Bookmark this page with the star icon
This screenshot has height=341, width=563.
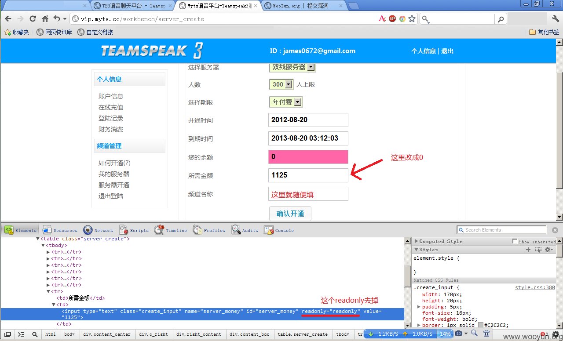click(x=412, y=19)
